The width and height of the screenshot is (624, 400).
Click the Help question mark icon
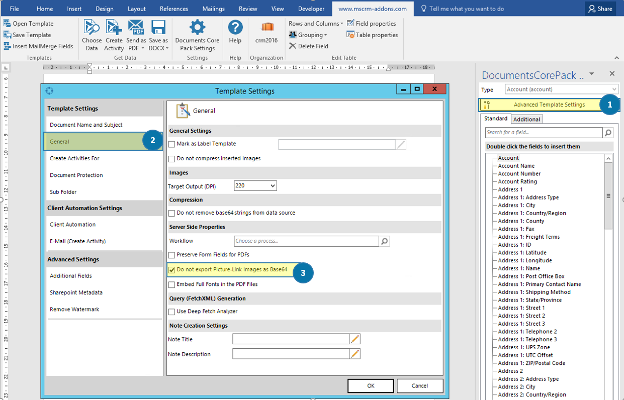[x=235, y=28]
